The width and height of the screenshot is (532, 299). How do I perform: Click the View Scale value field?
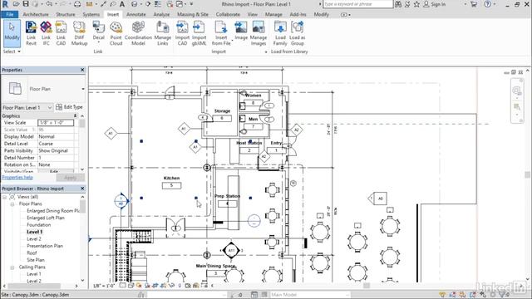[56, 122]
